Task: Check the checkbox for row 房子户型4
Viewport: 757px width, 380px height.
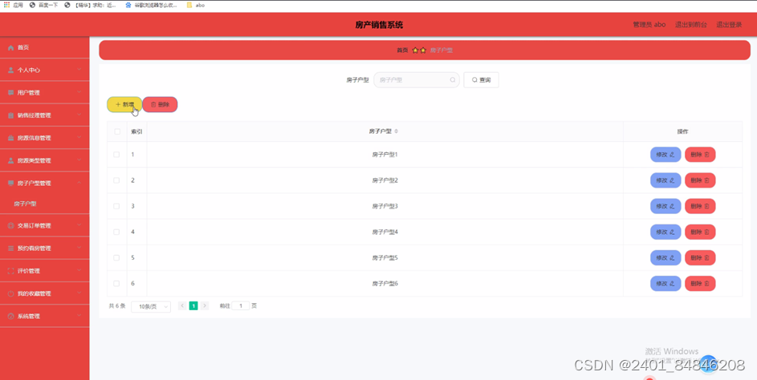Action: [116, 232]
